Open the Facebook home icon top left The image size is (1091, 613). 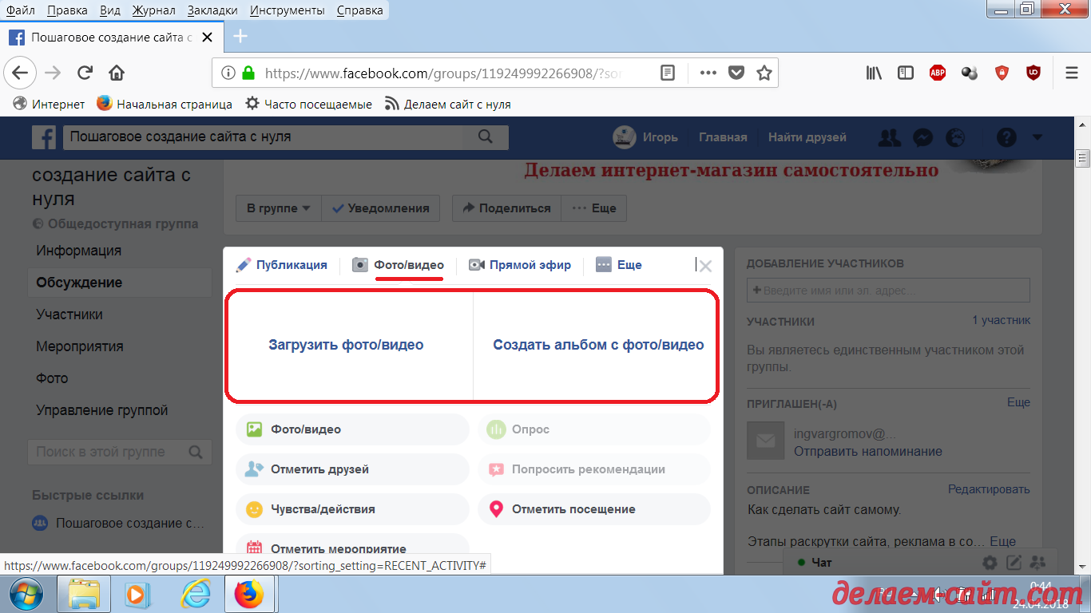point(44,136)
